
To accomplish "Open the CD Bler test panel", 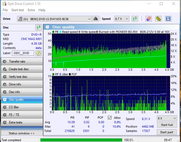I will [x=22, y=107].
